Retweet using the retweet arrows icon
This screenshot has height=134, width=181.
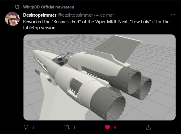(x=67, y=127)
